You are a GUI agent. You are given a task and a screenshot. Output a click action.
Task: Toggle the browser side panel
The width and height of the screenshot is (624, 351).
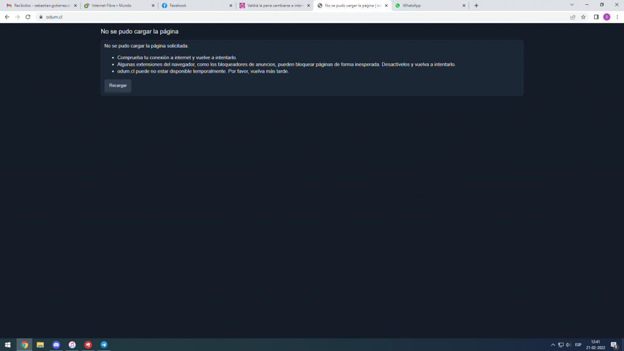point(596,17)
